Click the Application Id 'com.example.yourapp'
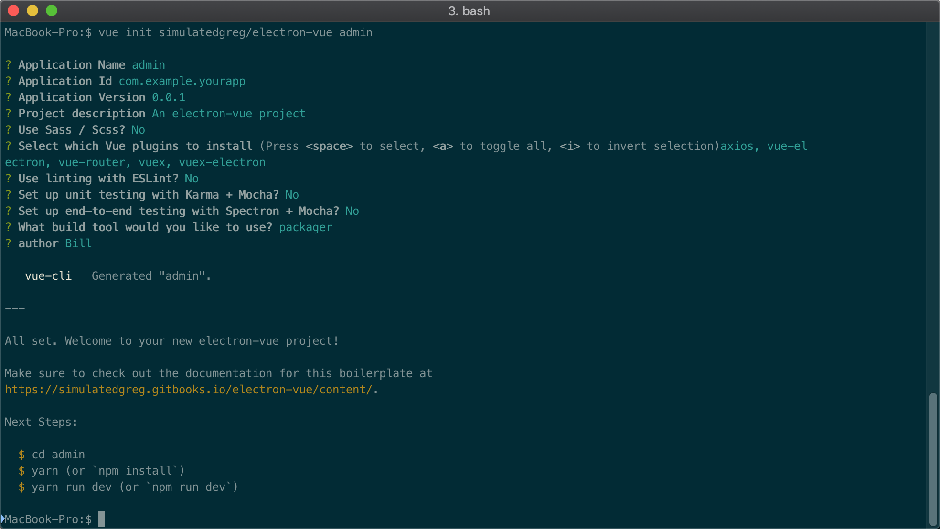940x529 pixels. coord(182,81)
